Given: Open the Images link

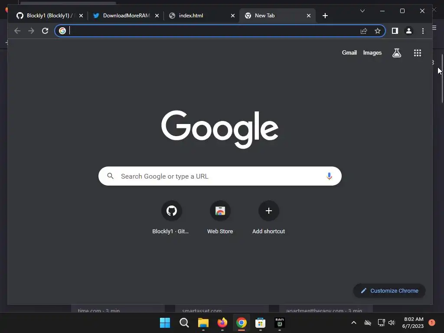Looking at the screenshot, I should click(x=372, y=52).
